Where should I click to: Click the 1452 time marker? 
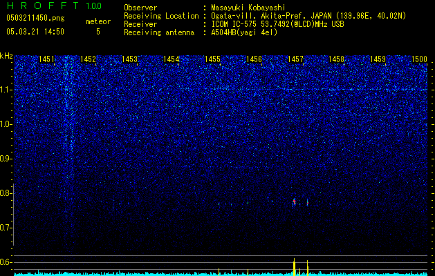point(89,59)
